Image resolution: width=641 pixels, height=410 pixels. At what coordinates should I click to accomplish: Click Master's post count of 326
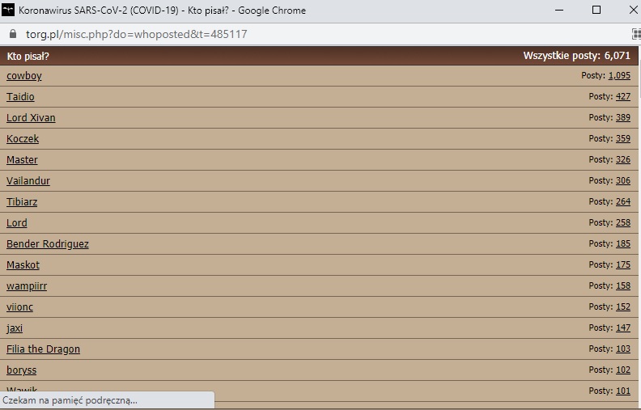[x=622, y=160]
